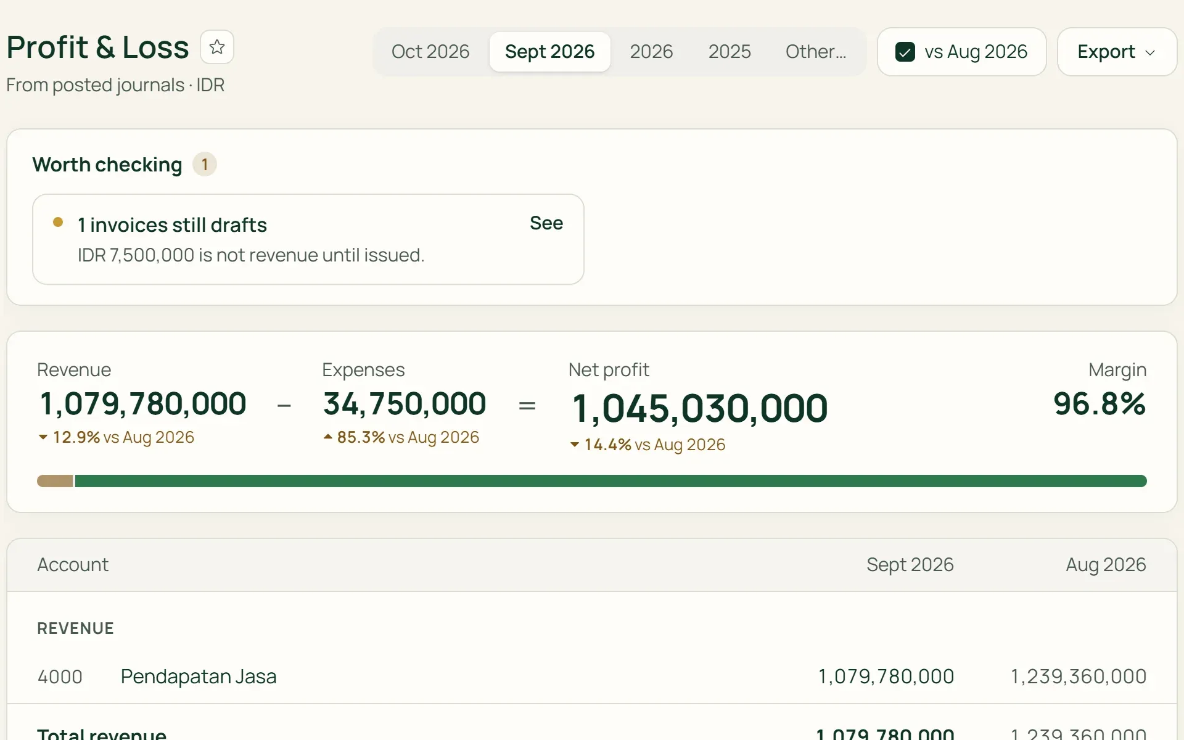Click the REVENUE section heading
The height and width of the screenshot is (740, 1184).
[x=75, y=628]
